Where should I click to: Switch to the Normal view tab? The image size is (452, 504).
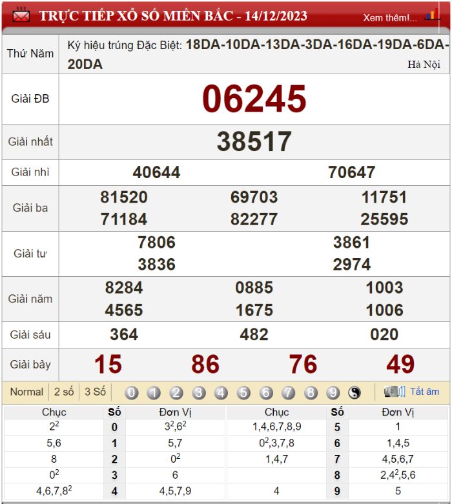[26, 392]
